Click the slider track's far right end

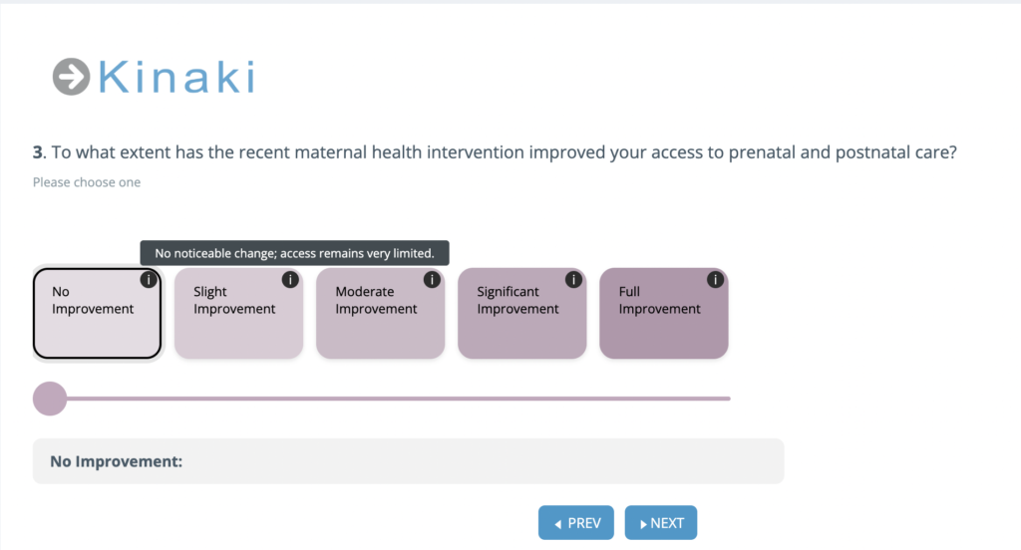(x=727, y=399)
